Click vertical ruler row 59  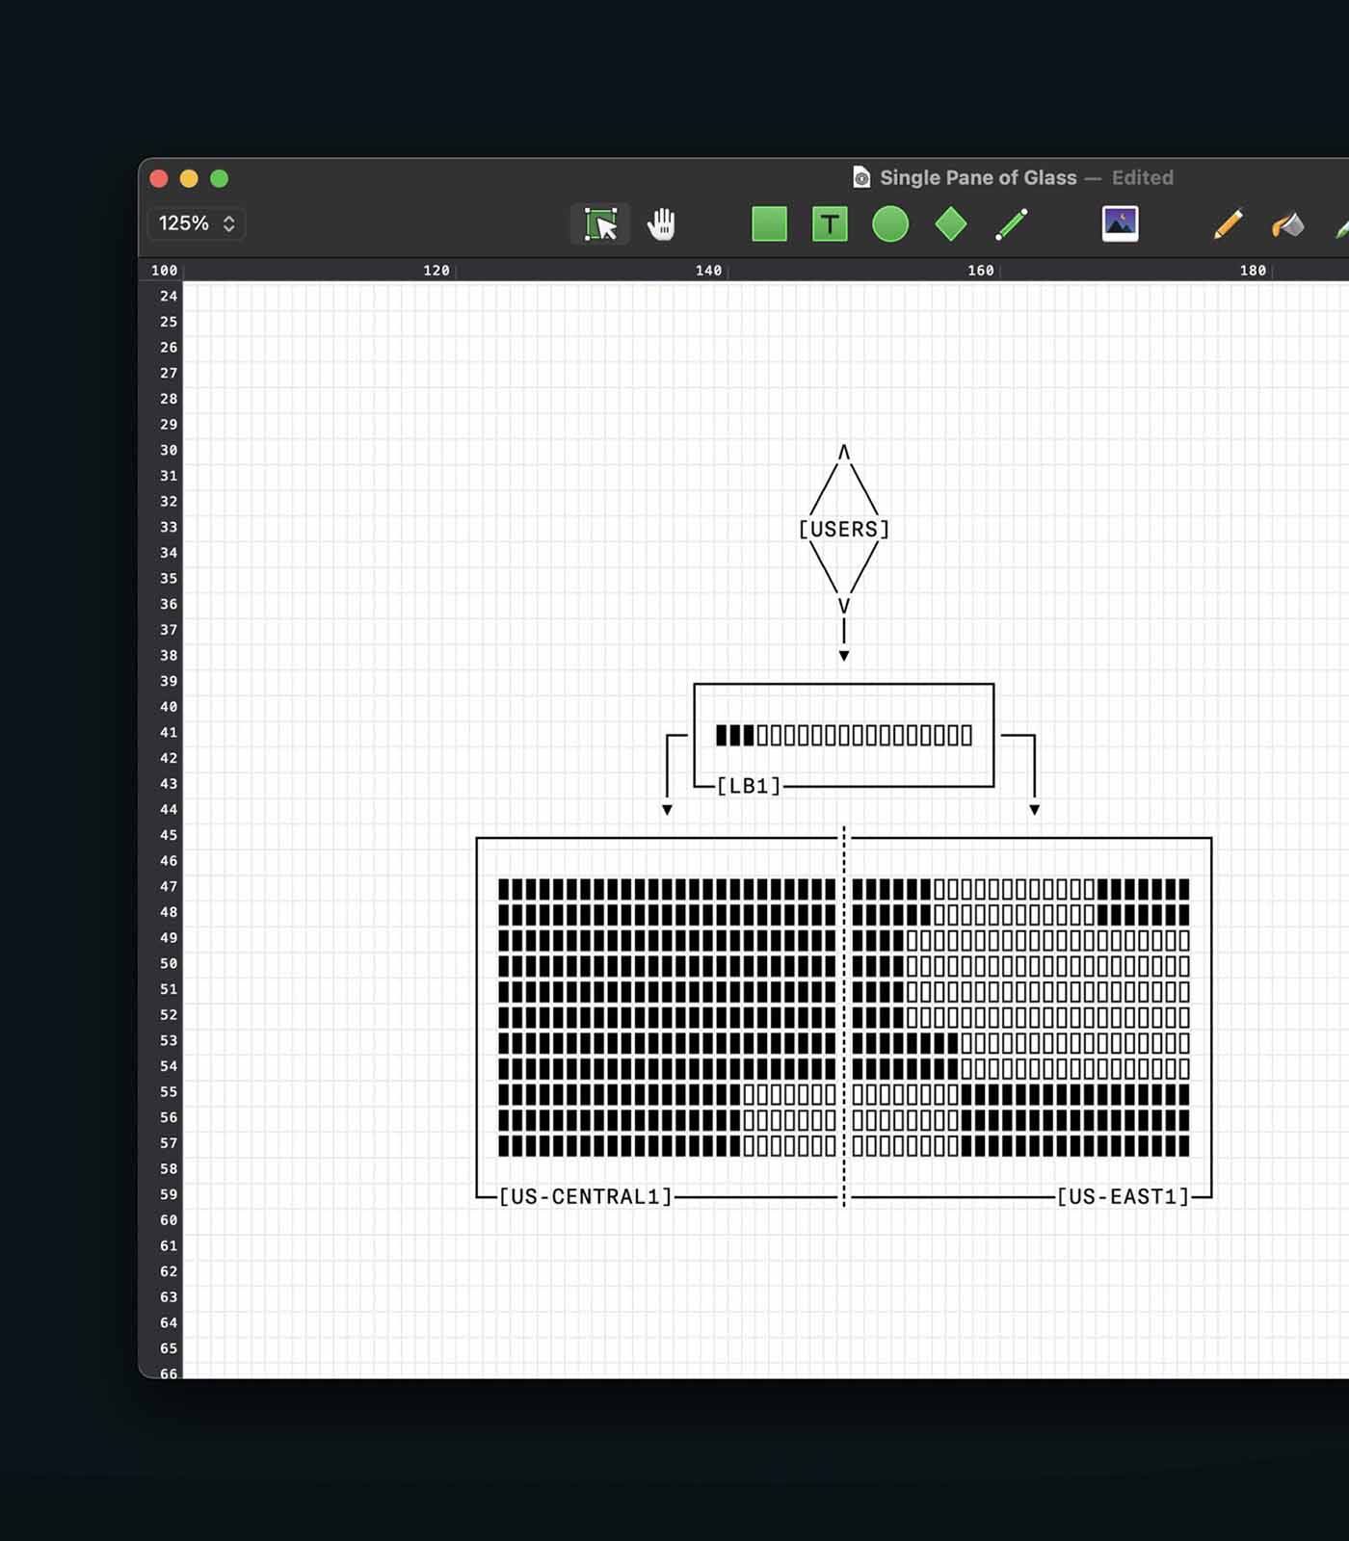point(169,1194)
